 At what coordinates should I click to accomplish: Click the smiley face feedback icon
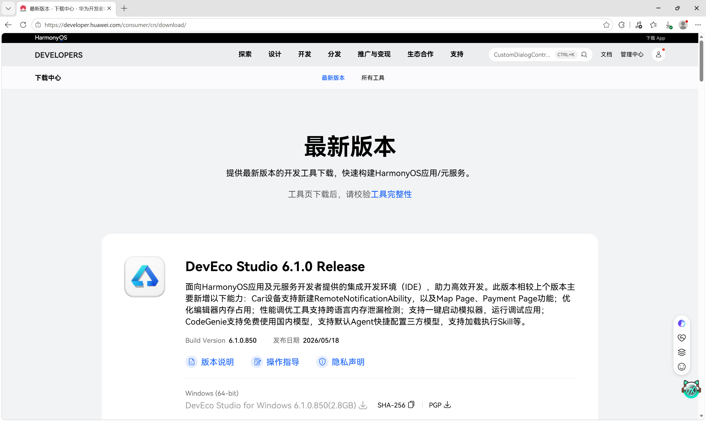coord(681,367)
